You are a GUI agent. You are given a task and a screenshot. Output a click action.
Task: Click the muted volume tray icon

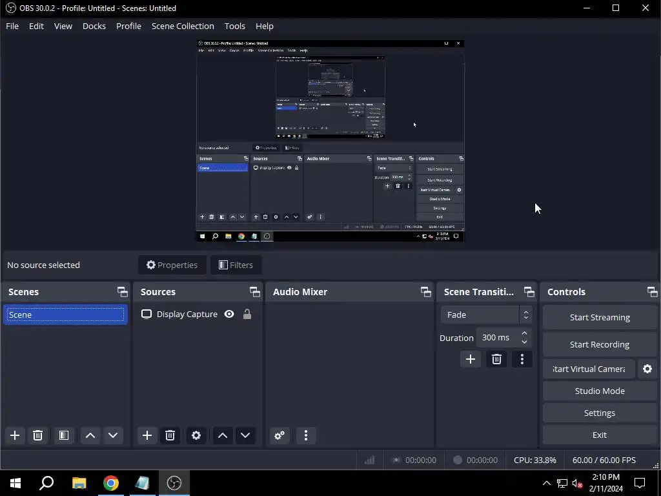[577, 483]
